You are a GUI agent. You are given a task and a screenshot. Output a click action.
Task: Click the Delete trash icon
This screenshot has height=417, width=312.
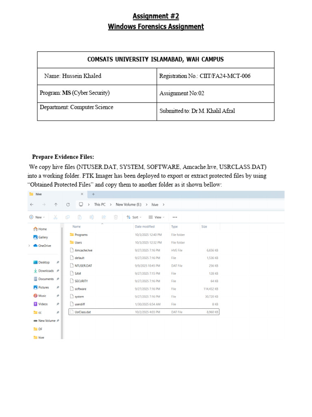pos(116,217)
